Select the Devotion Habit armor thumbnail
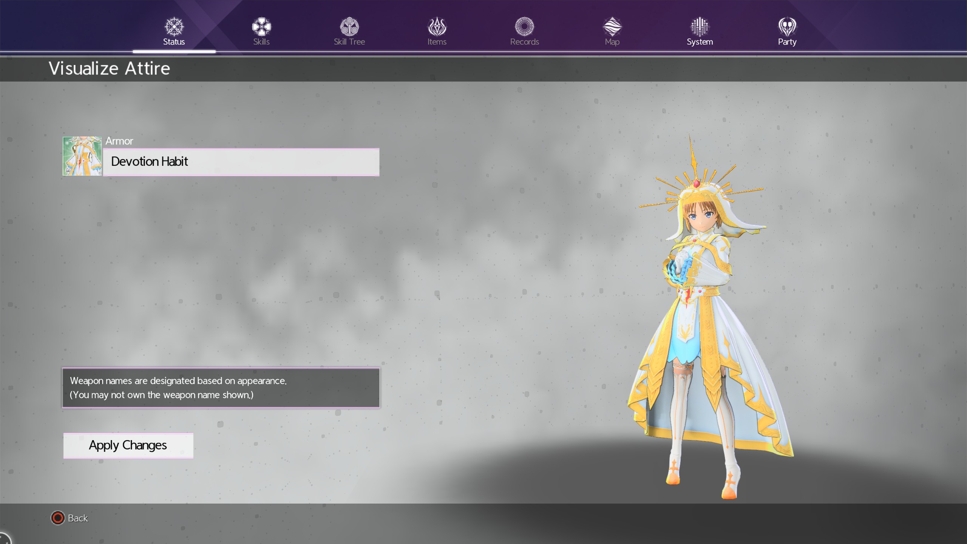The height and width of the screenshot is (544, 967). tap(82, 156)
